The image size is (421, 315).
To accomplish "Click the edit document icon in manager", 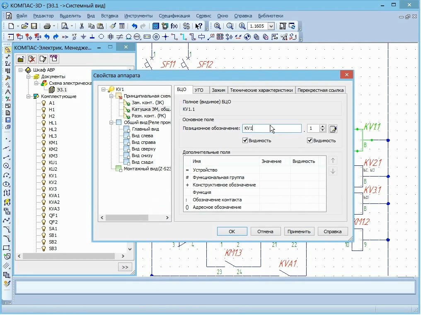I will 43,59.
